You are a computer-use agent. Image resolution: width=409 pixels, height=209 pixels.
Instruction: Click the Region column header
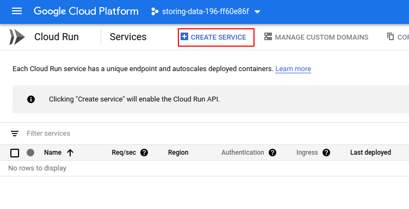click(x=178, y=153)
